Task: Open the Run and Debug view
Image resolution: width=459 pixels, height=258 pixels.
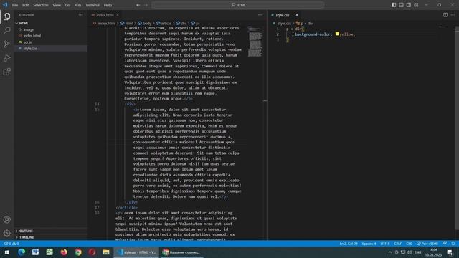Action: 6,58
